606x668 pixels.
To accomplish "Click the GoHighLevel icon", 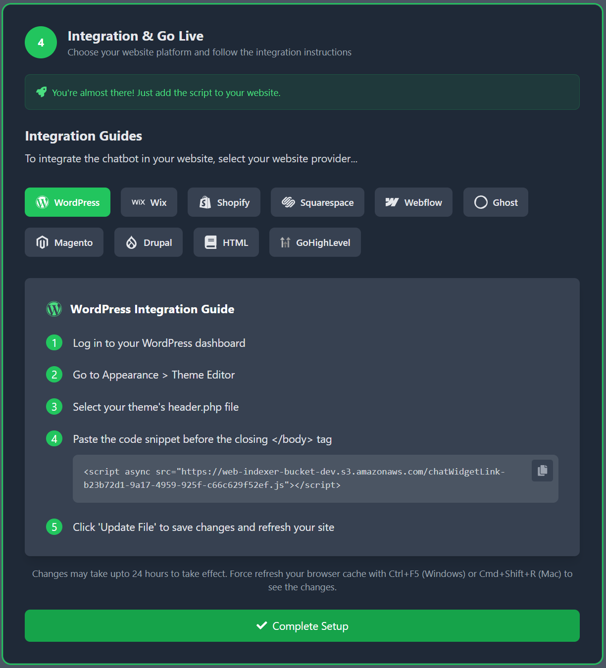I will (285, 242).
